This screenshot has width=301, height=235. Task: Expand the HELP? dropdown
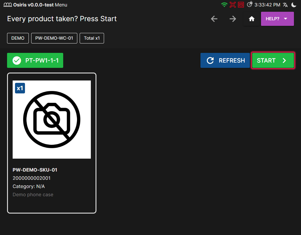point(277,19)
